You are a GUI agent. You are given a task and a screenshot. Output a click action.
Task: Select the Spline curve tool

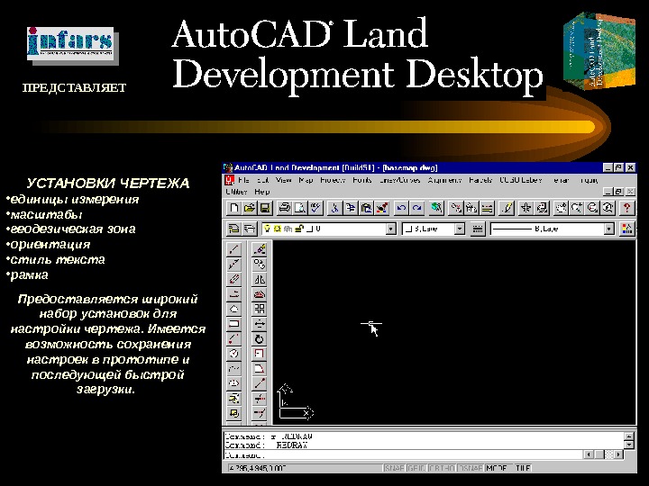pyautogui.click(x=234, y=368)
